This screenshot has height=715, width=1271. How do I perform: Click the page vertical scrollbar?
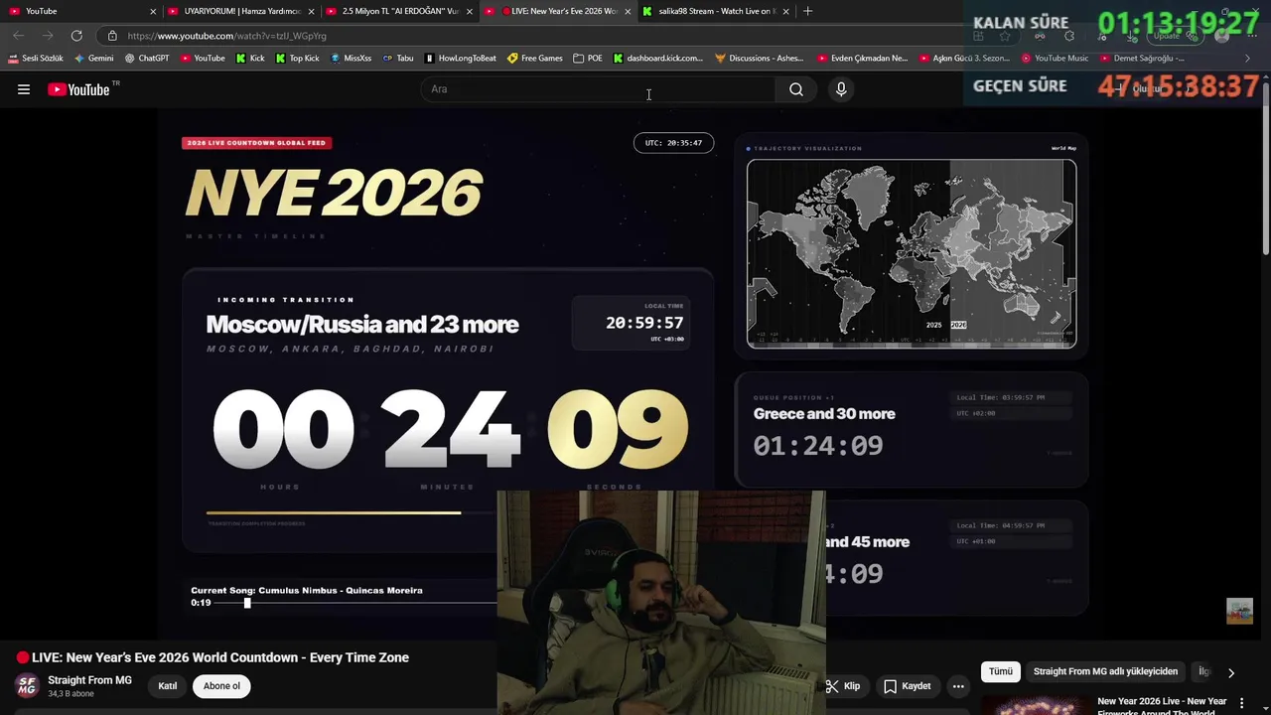[x=1266, y=169]
